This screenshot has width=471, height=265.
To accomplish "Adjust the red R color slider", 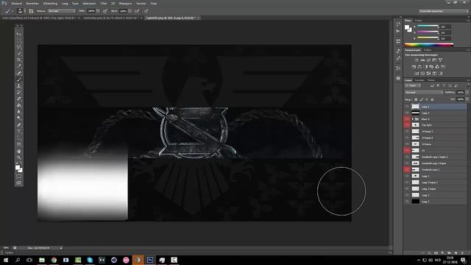I will pyautogui.click(x=428, y=26).
